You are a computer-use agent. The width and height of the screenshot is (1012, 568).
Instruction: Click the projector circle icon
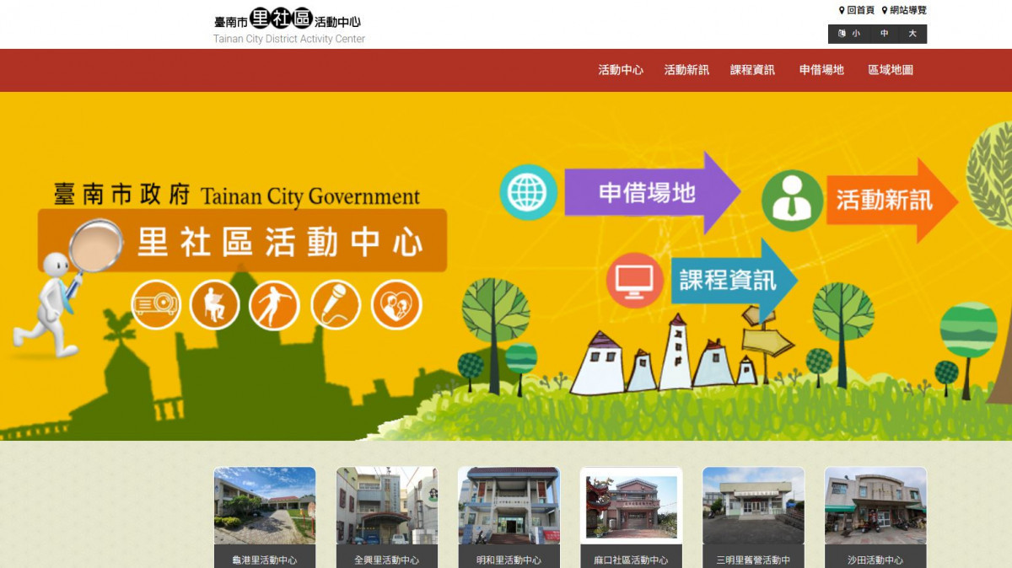pyautogui.click(x=155, y=304)
